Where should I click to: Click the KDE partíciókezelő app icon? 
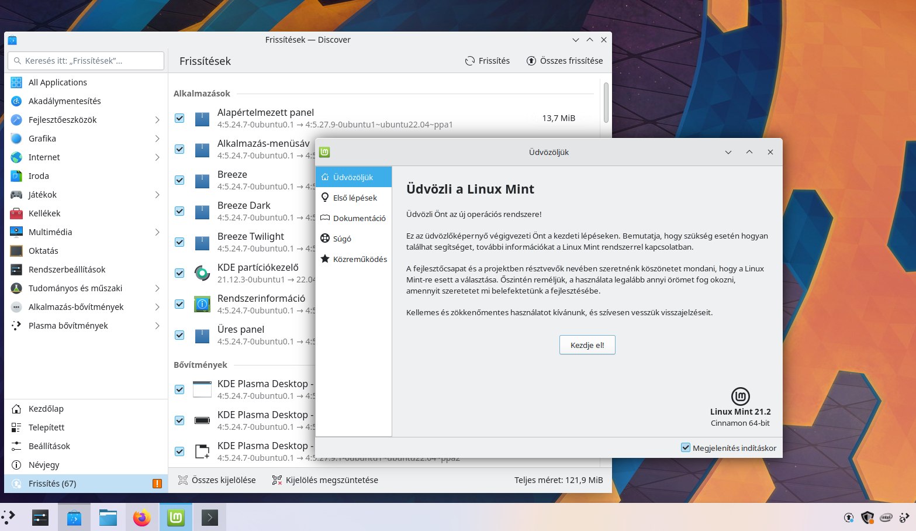(202, 273)
